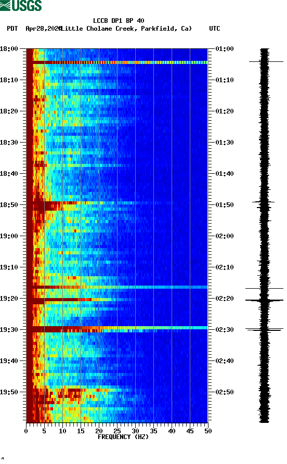This screenshot has width=287, height=464.
Task: Click the 20 Hz frequency axis label
Action: tap(99, 431)
